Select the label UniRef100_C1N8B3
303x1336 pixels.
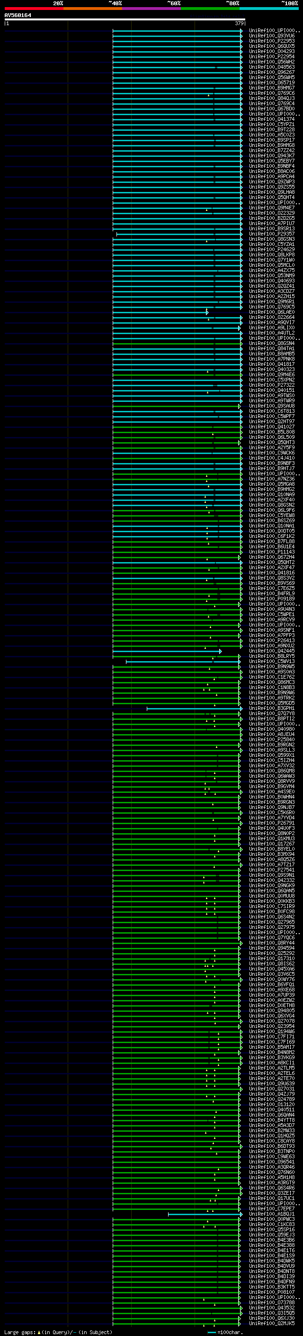(271, 687)
